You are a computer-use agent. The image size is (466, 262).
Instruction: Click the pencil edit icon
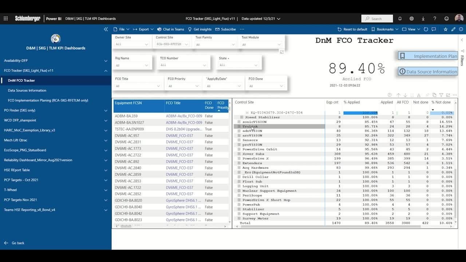[453, 29]
